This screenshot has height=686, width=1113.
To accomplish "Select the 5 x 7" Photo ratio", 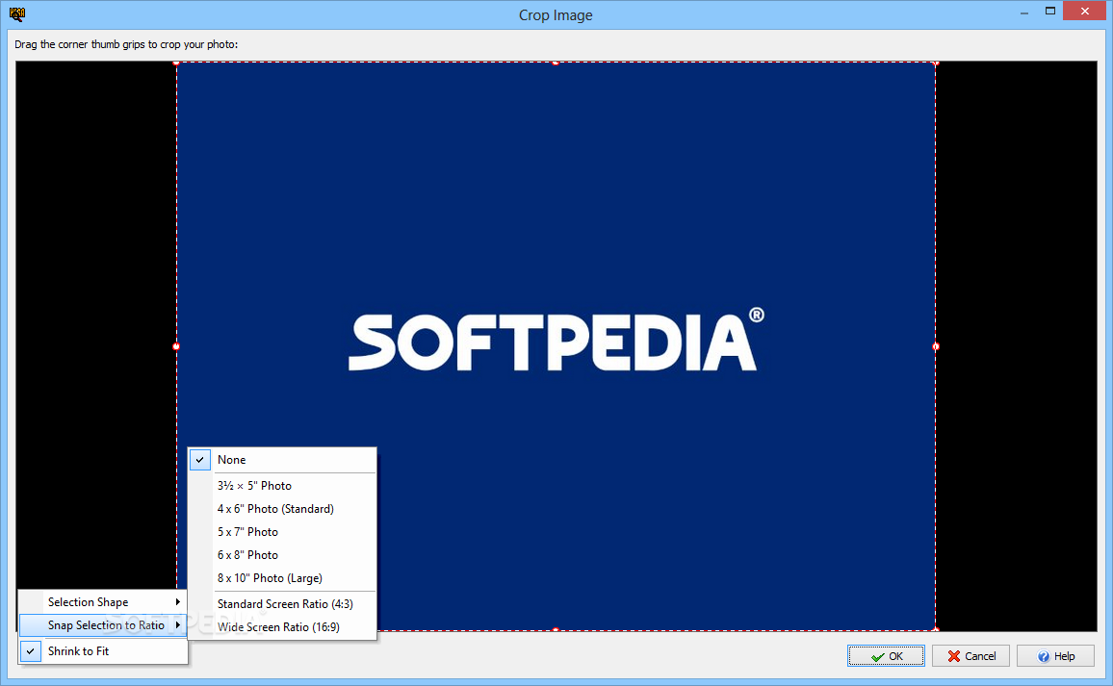I will coord(282,531).
